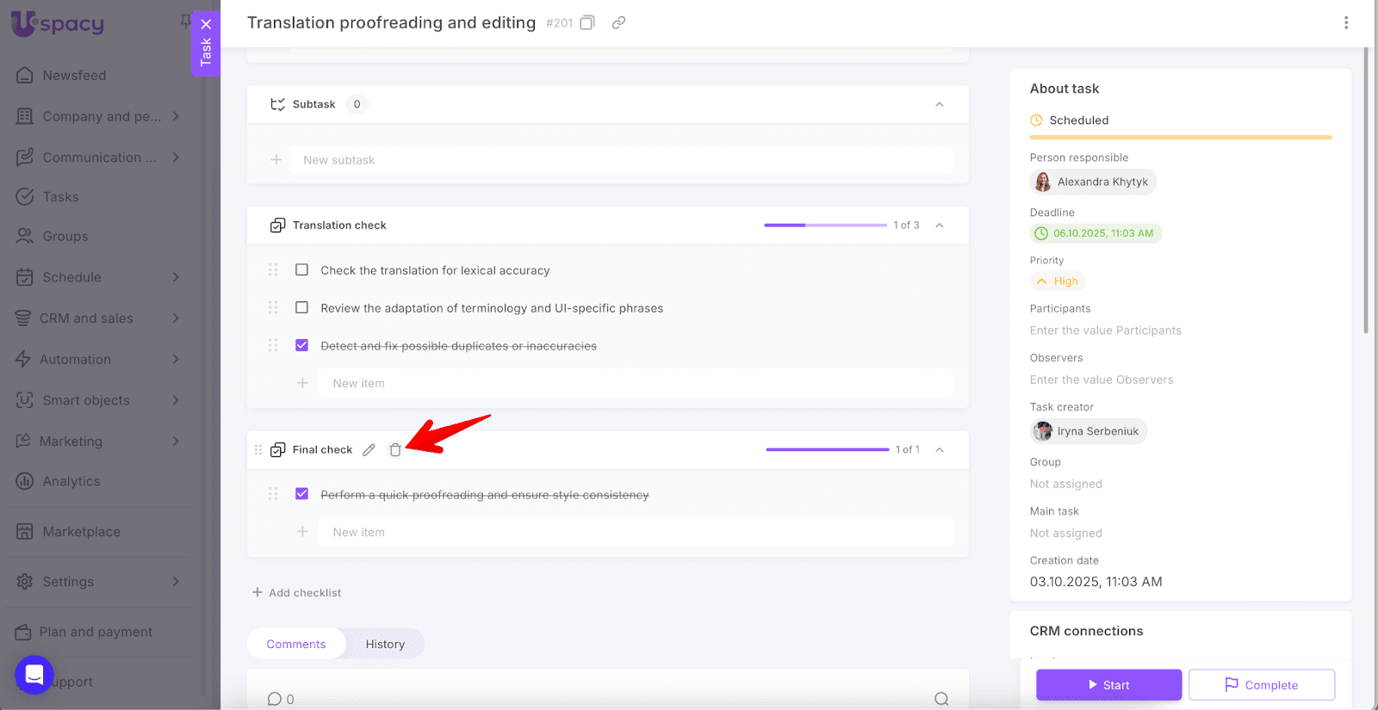This screenshot has width=1378, height=710.
Task: Open the support chat bubble icon
Action: point(34,675)
